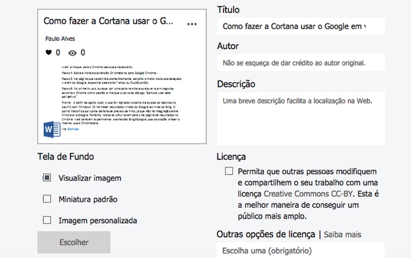This screenshot has width=411, height=258.
Task: Click the views counter showing 0
Action: 81,53
